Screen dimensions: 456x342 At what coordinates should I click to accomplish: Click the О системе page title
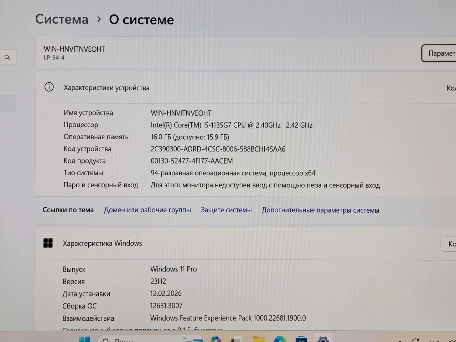pos(141,20)
